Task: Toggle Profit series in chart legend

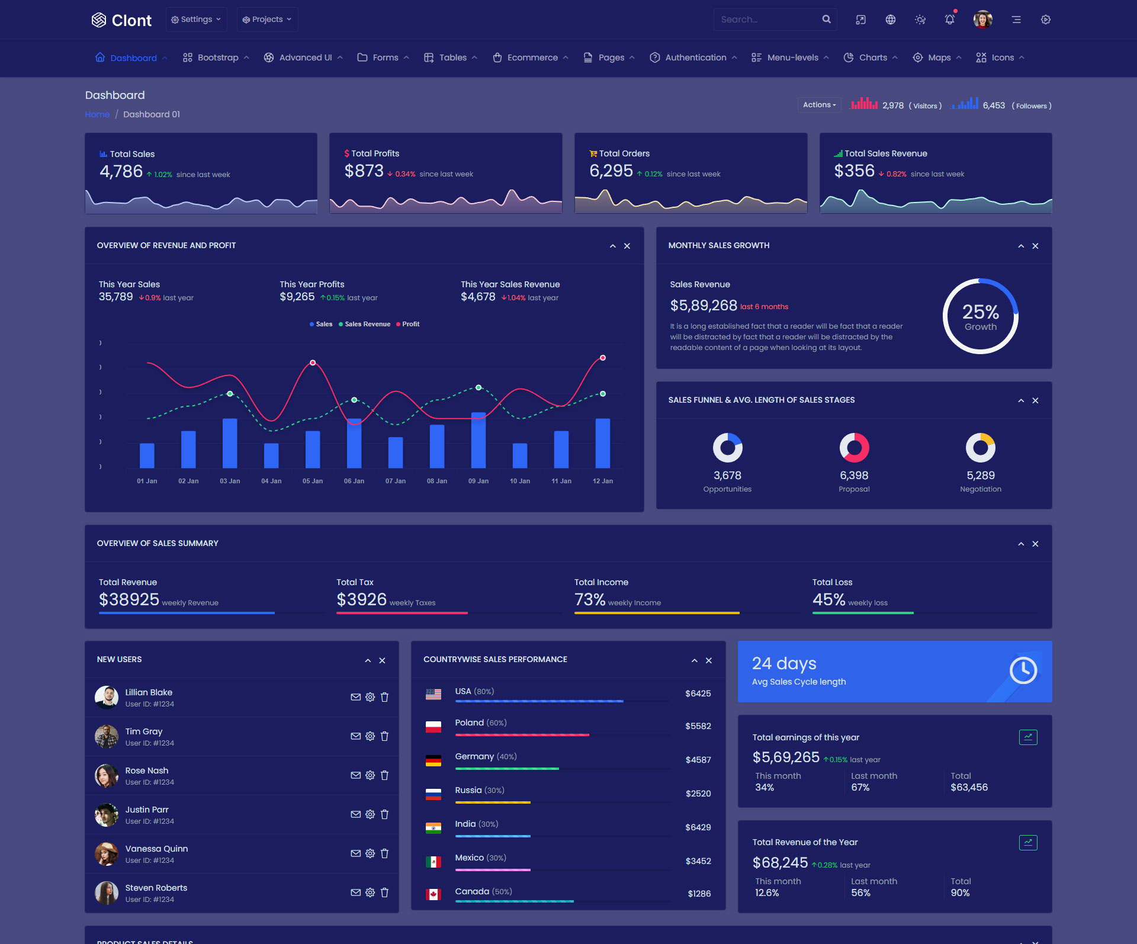Action: (x=407, y=324)
